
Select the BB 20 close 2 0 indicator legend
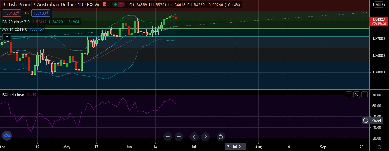[16, 22]
